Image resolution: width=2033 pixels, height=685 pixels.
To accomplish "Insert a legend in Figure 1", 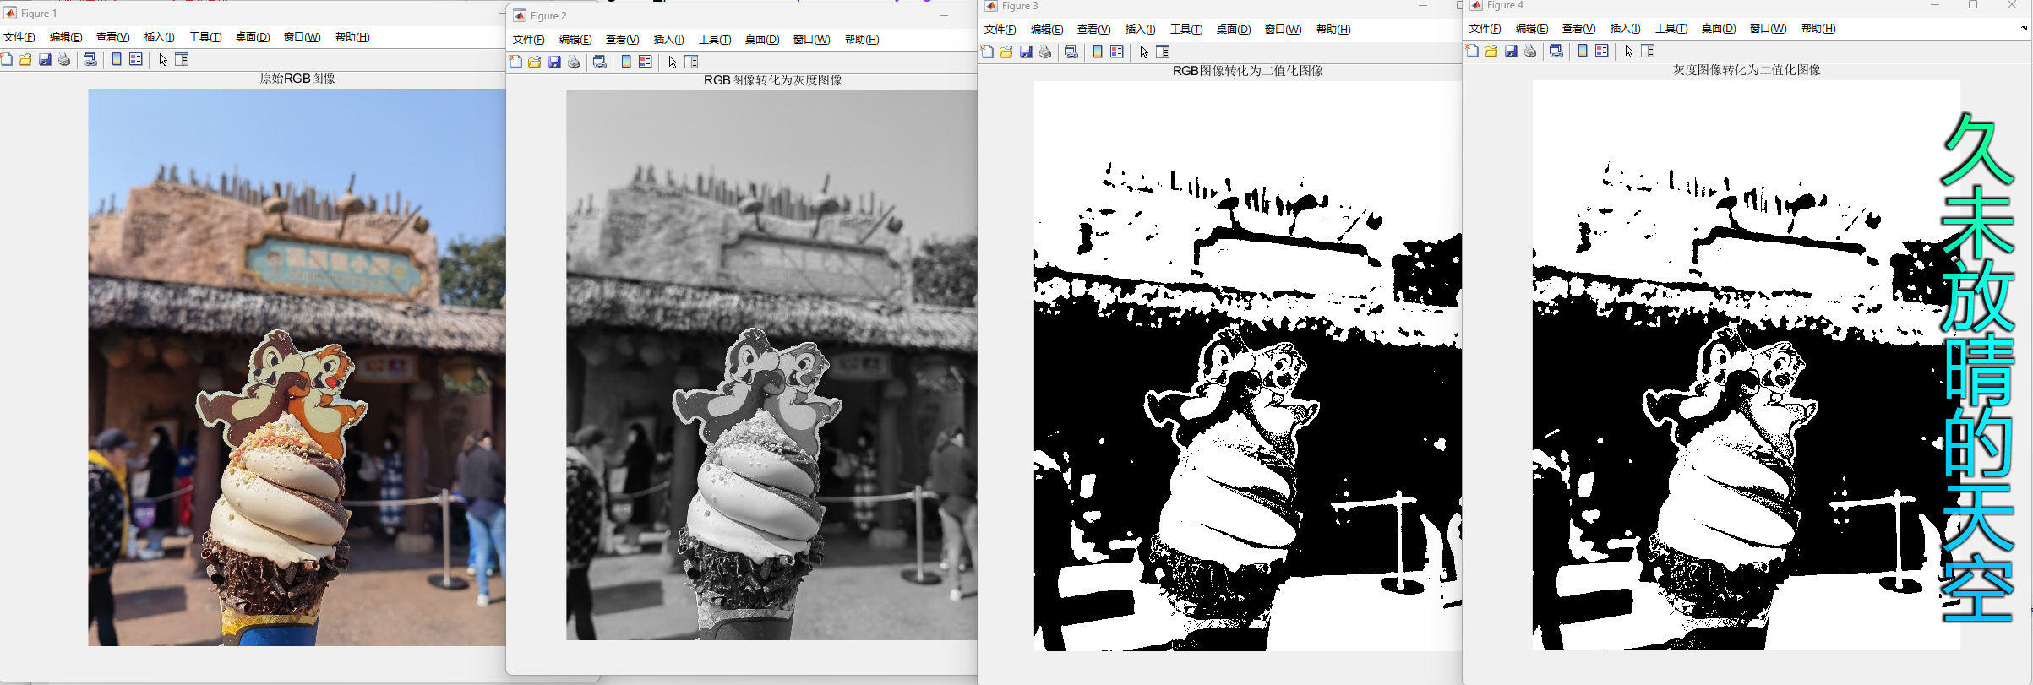I will click(x=136, y=60).
